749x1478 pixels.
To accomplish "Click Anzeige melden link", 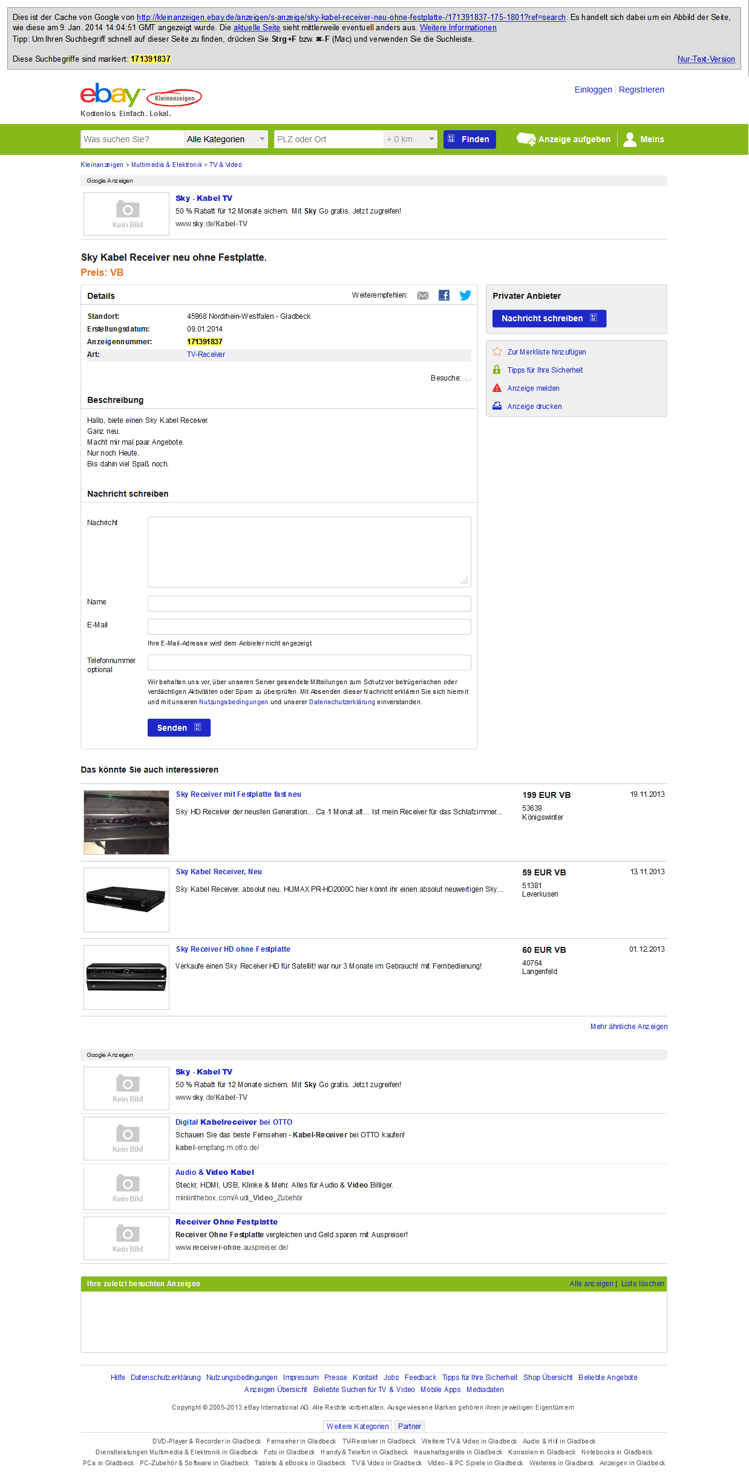I will click(533, 388).
